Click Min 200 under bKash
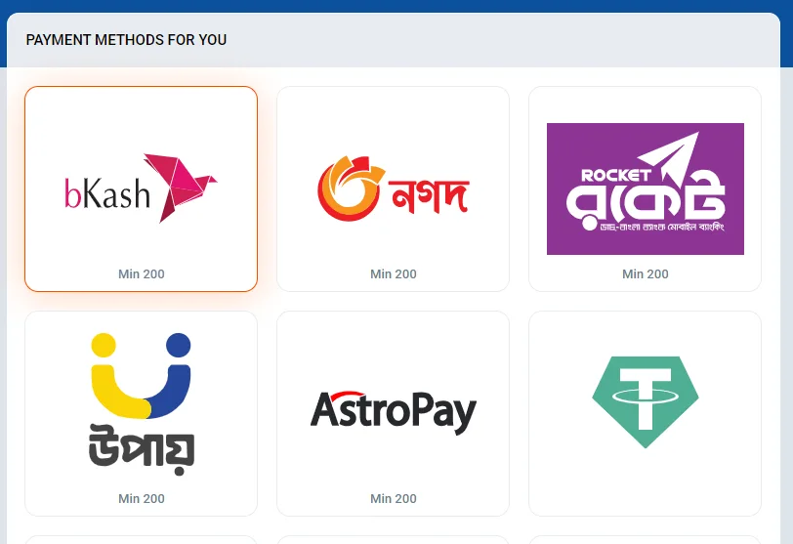Image resolution: width=793 pixels, height=544 pixels. (141, 274)
